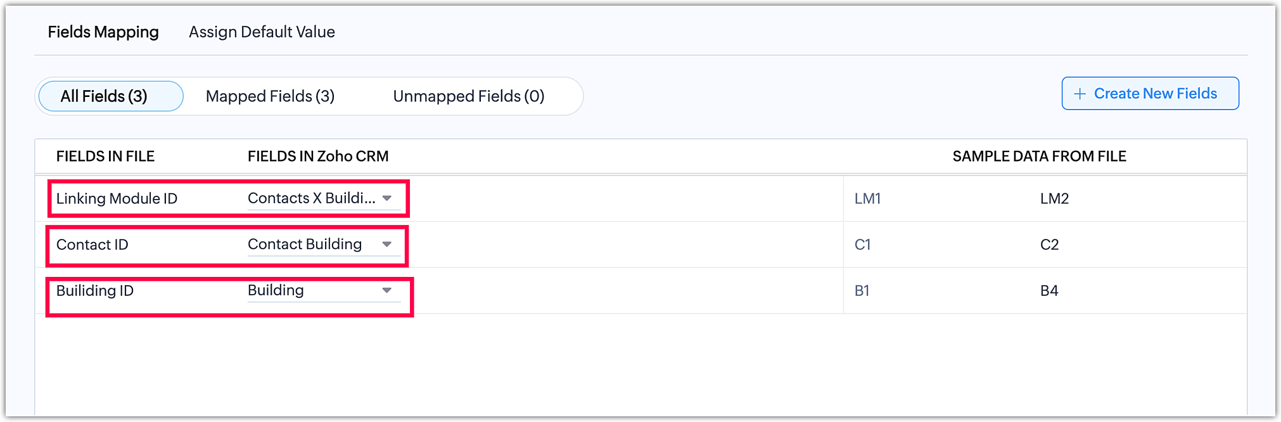The width and height of the screenshot is (1281, 422).
Task: Select the All Fields (3) filter
Action: coord(104,96)
